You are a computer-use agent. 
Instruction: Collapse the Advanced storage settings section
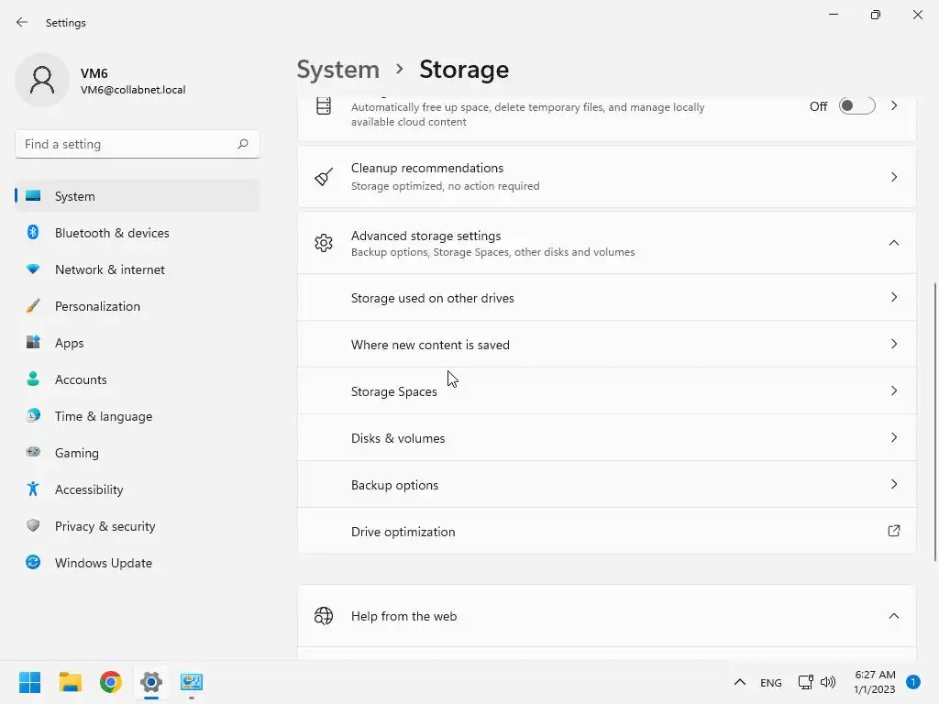(893, 243)
